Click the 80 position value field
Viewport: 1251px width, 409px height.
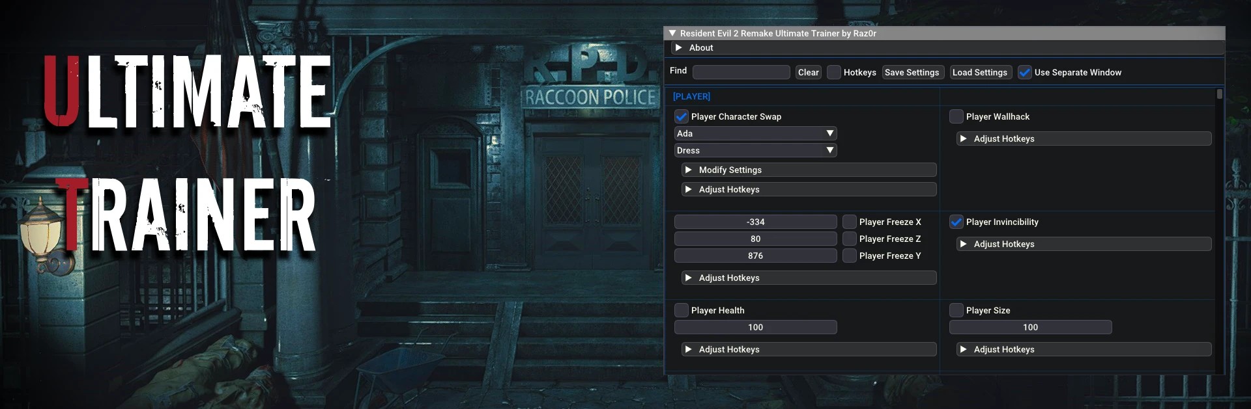point(756,239)
